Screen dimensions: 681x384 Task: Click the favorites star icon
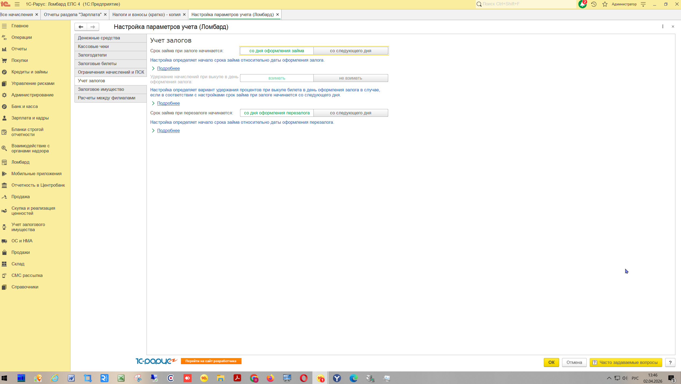coord(605,4)
